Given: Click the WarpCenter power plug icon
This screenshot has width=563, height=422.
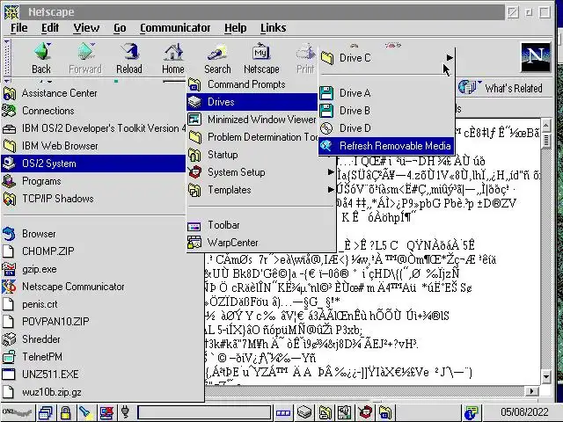Looking at the screenshot, I should point(125,411).
